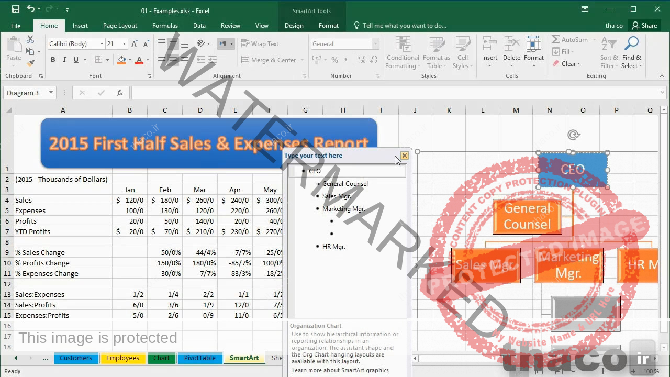Click the Wrap Text button
670x377 pixels.
pos(260,44)
